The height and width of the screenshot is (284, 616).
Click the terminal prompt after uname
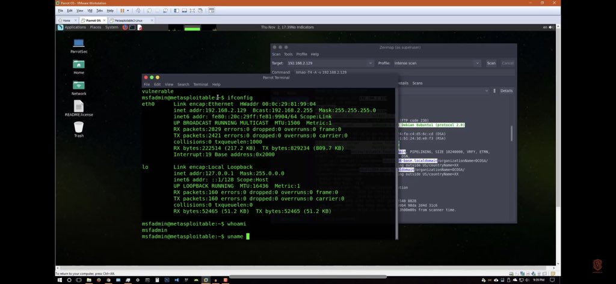tap(247, 236)
